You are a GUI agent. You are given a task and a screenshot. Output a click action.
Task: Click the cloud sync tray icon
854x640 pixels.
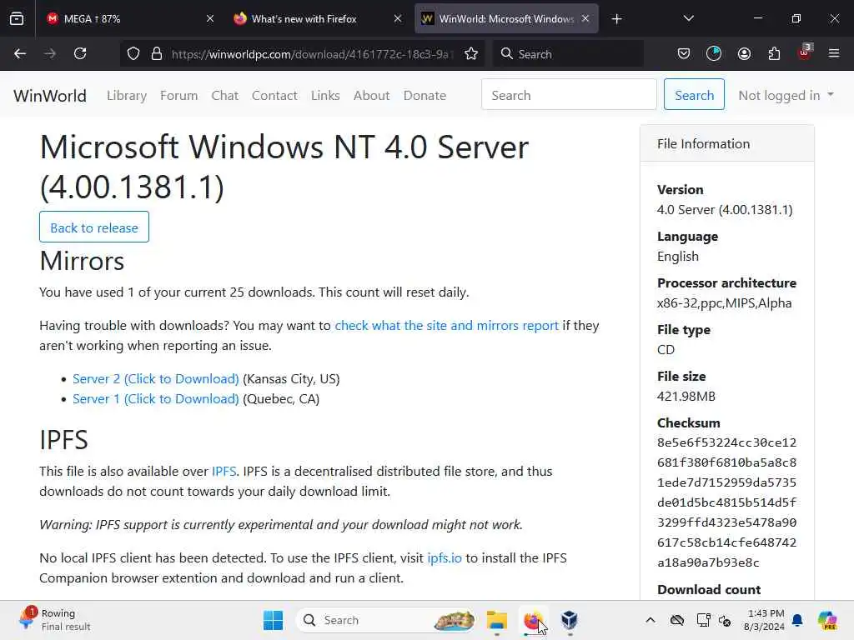(677, 620)
